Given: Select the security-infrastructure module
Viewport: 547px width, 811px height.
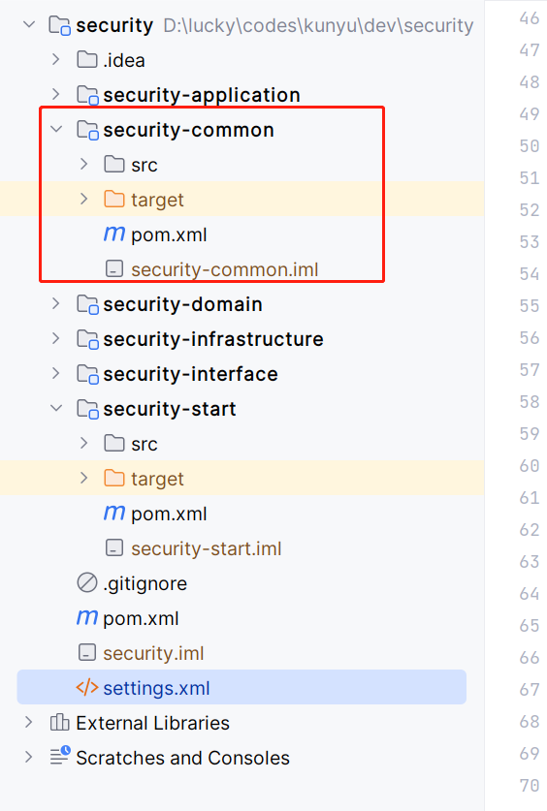Looking at the screenshot, I should [x=213, y=339].
